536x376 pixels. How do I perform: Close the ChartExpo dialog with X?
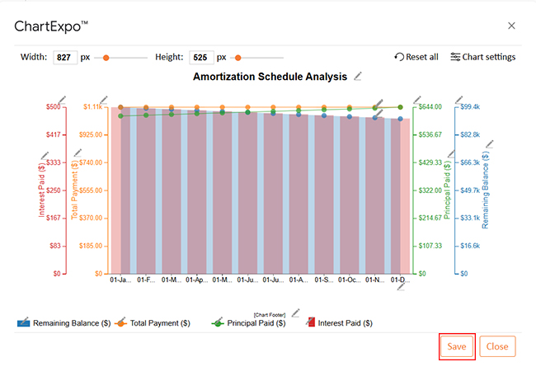pos(511,26)
